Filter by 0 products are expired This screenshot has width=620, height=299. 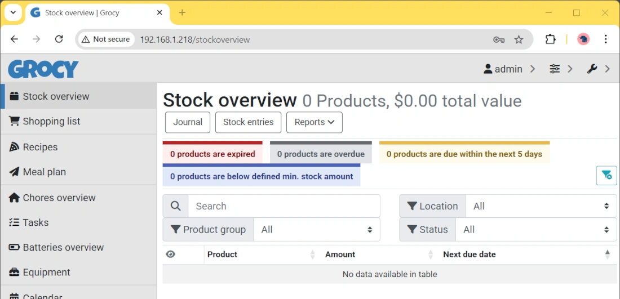[x=212, y=153]
